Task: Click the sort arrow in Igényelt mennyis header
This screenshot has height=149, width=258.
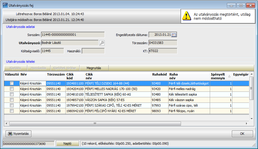Action: pyautogui.click(x=229, y=76)
